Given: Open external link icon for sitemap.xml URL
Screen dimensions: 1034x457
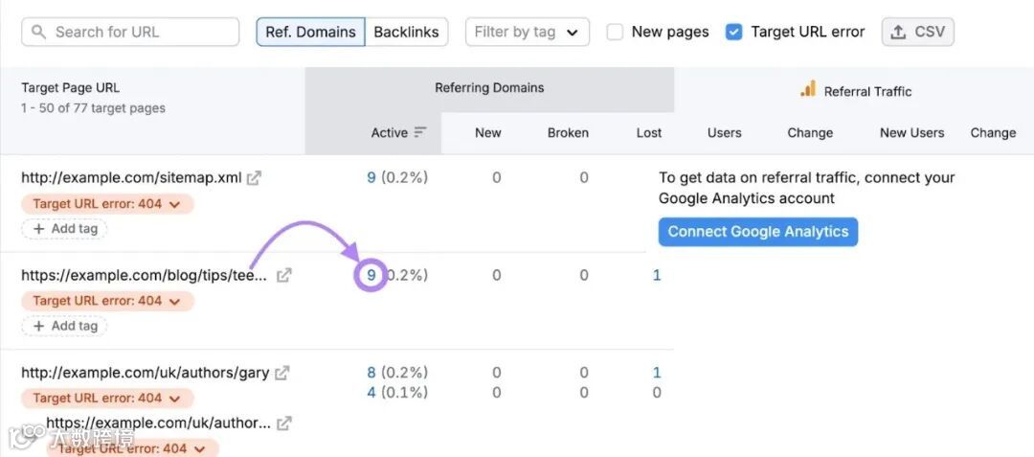Looking at the screenshot, I should tap(254, 178).
